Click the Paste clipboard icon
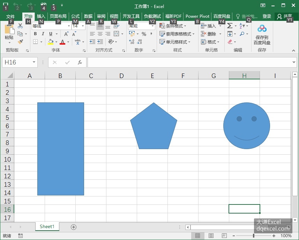The width and height of the screenshot is (299, 240). click(9, 30)
